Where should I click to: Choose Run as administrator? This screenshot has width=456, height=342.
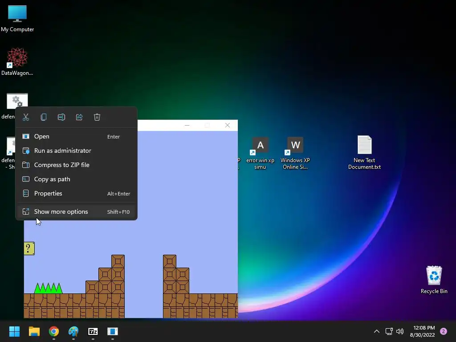tap(76, 151)
